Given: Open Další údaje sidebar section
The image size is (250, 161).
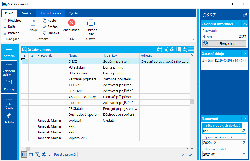Looking at the screenshot, I should (x=9, y=102).
